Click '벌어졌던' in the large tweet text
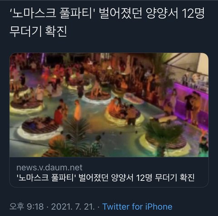This screenshot has height=216, width=218. point(121,14)
